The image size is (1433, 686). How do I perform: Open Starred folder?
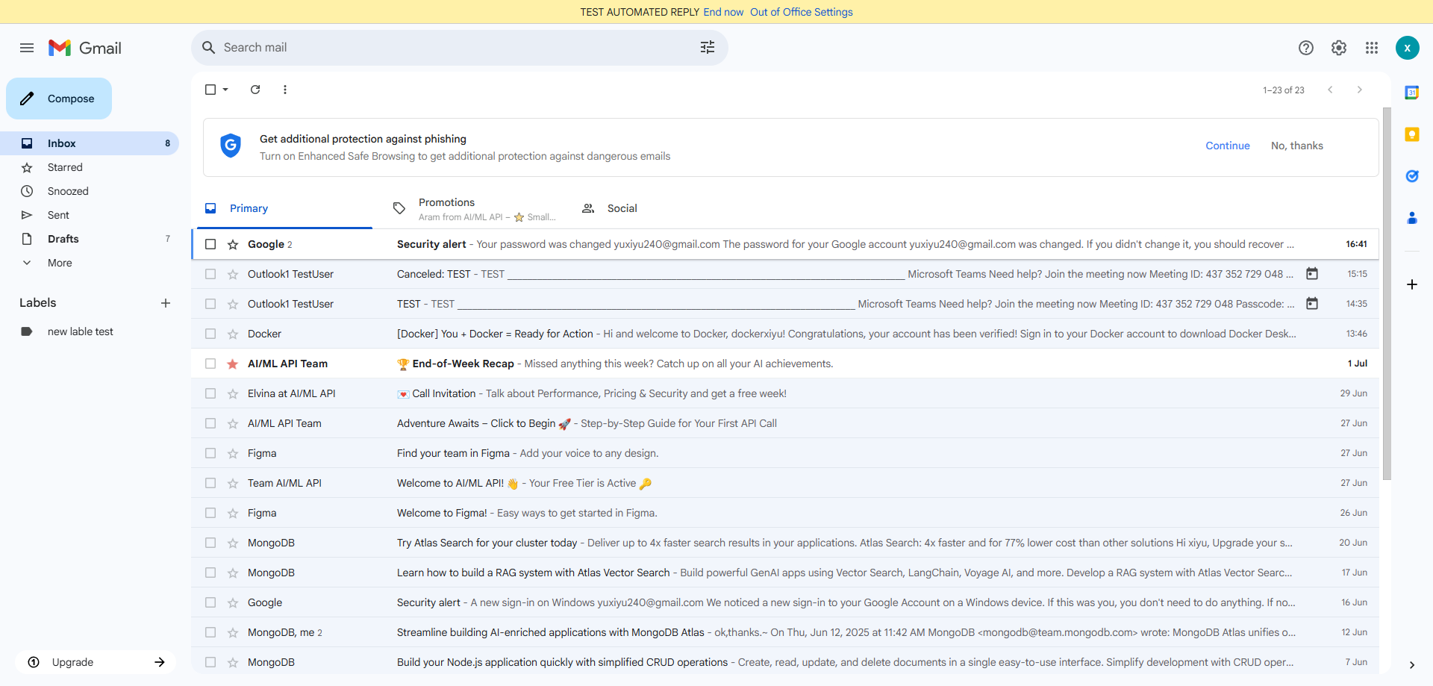90,167
